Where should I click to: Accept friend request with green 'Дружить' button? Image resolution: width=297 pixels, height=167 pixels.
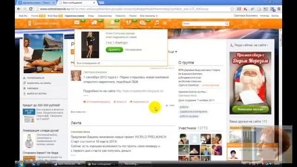pyautogui.click(x=114, y=50)
